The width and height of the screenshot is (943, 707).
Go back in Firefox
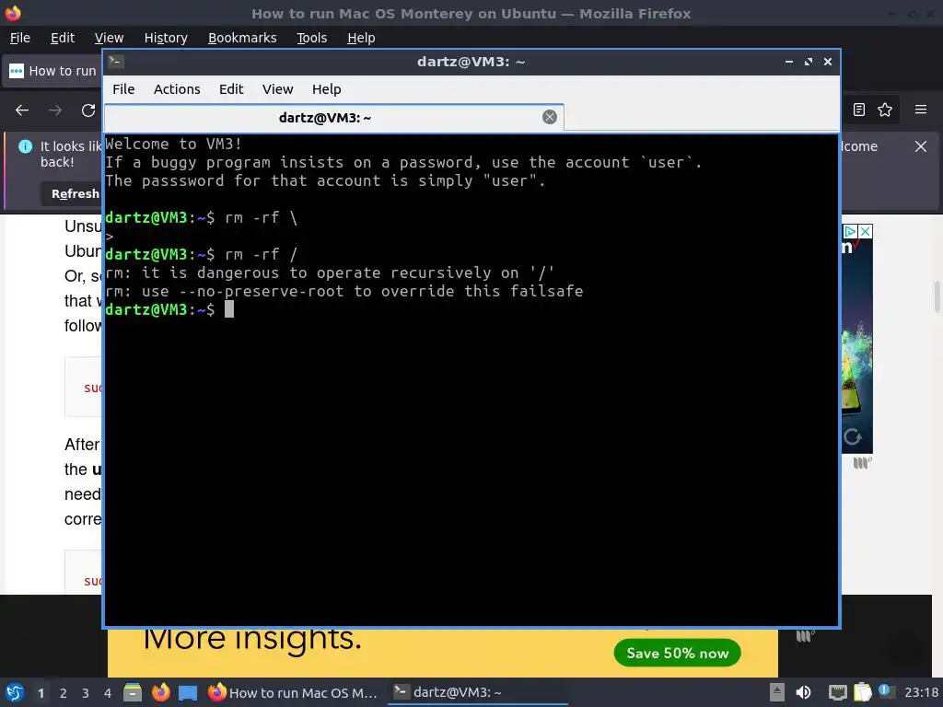pos(22,110)
